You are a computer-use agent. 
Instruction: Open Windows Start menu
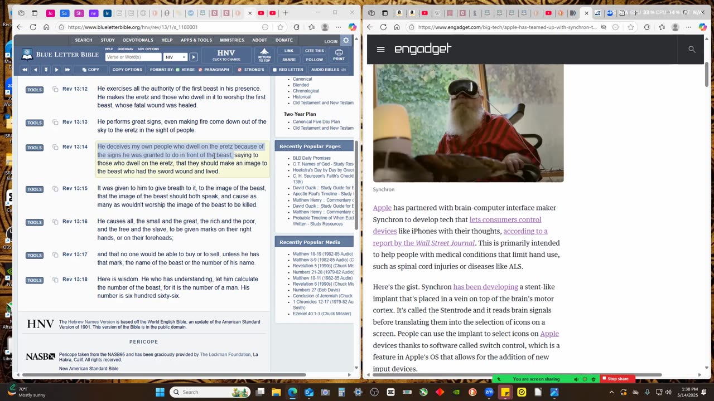tap(160, 392)
